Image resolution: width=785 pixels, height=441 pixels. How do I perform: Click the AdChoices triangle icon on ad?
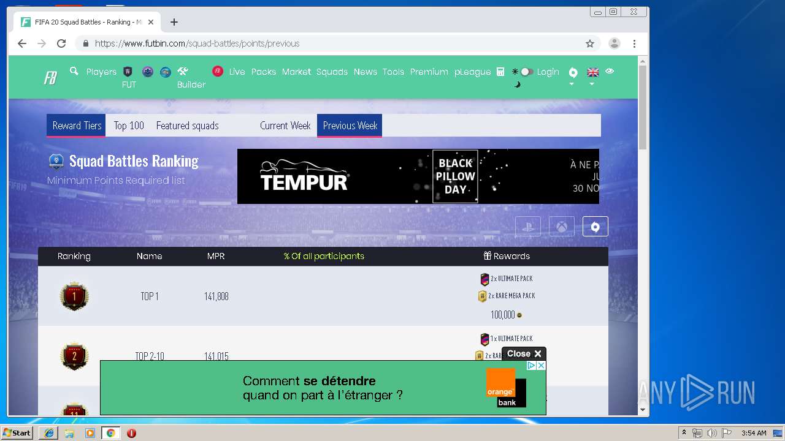point(532,365)
